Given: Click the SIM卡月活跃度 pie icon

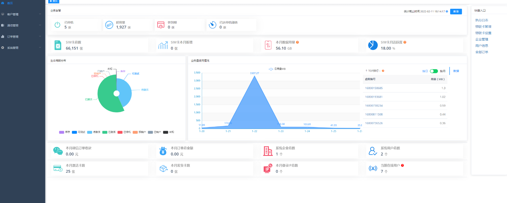Looking at the screenshot, I should click(373, 45).
